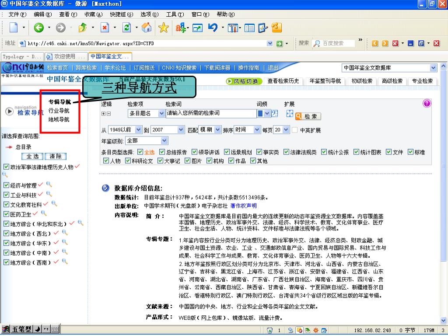Click the plus icon to add logic row
448x336 pixels.
pyautogui.click(x=103, y=114)
